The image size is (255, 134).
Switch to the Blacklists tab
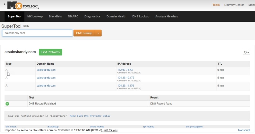(x=55, y=16)
